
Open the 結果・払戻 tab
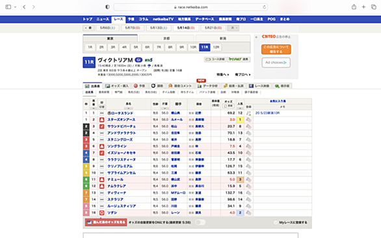click(234, 86)
